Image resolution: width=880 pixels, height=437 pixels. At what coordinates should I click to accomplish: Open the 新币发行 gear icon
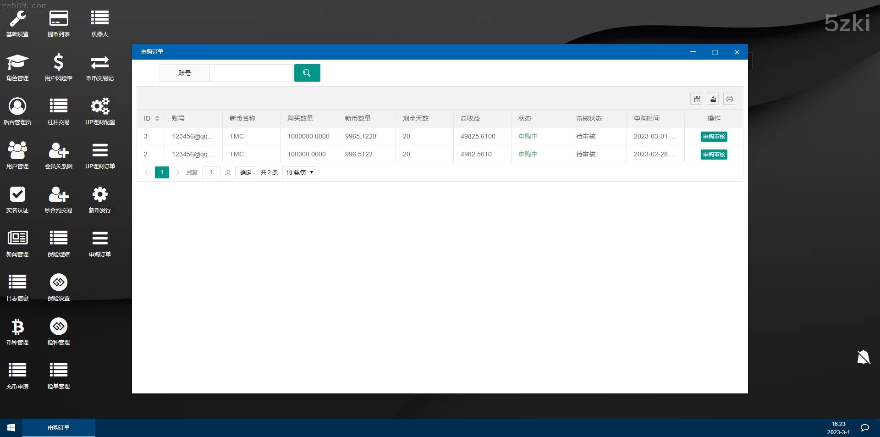pos(99,195)
